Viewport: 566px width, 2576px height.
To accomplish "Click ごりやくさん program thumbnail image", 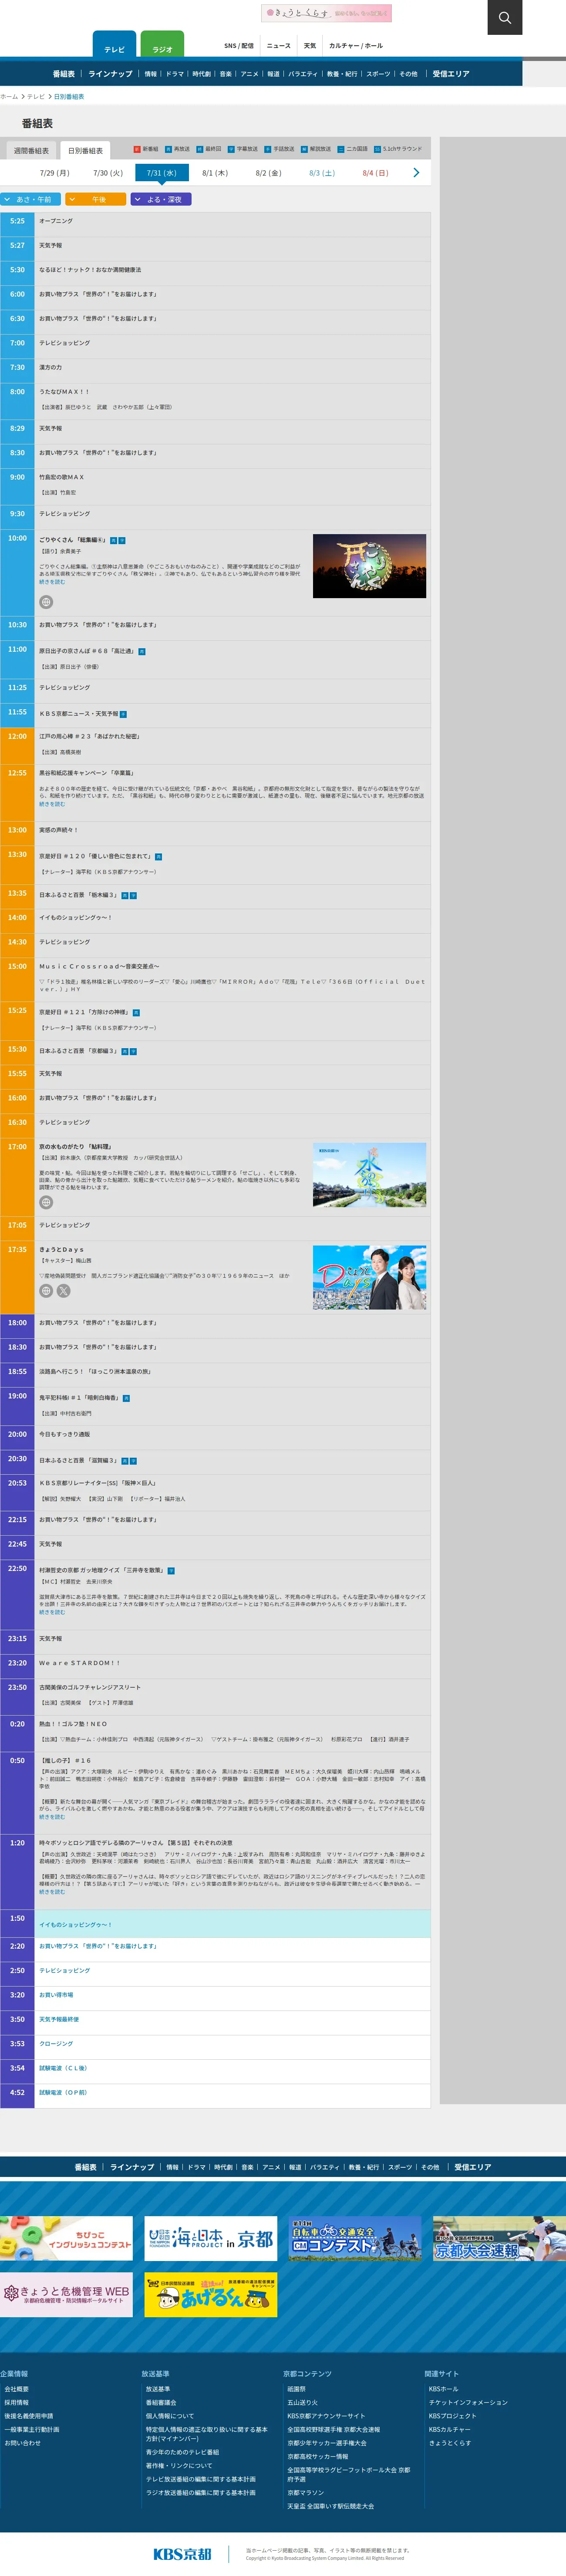I will click(x=369, y=566).
